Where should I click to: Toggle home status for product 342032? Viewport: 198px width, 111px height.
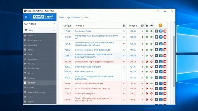pyautogui.click(x=151, y=77)
